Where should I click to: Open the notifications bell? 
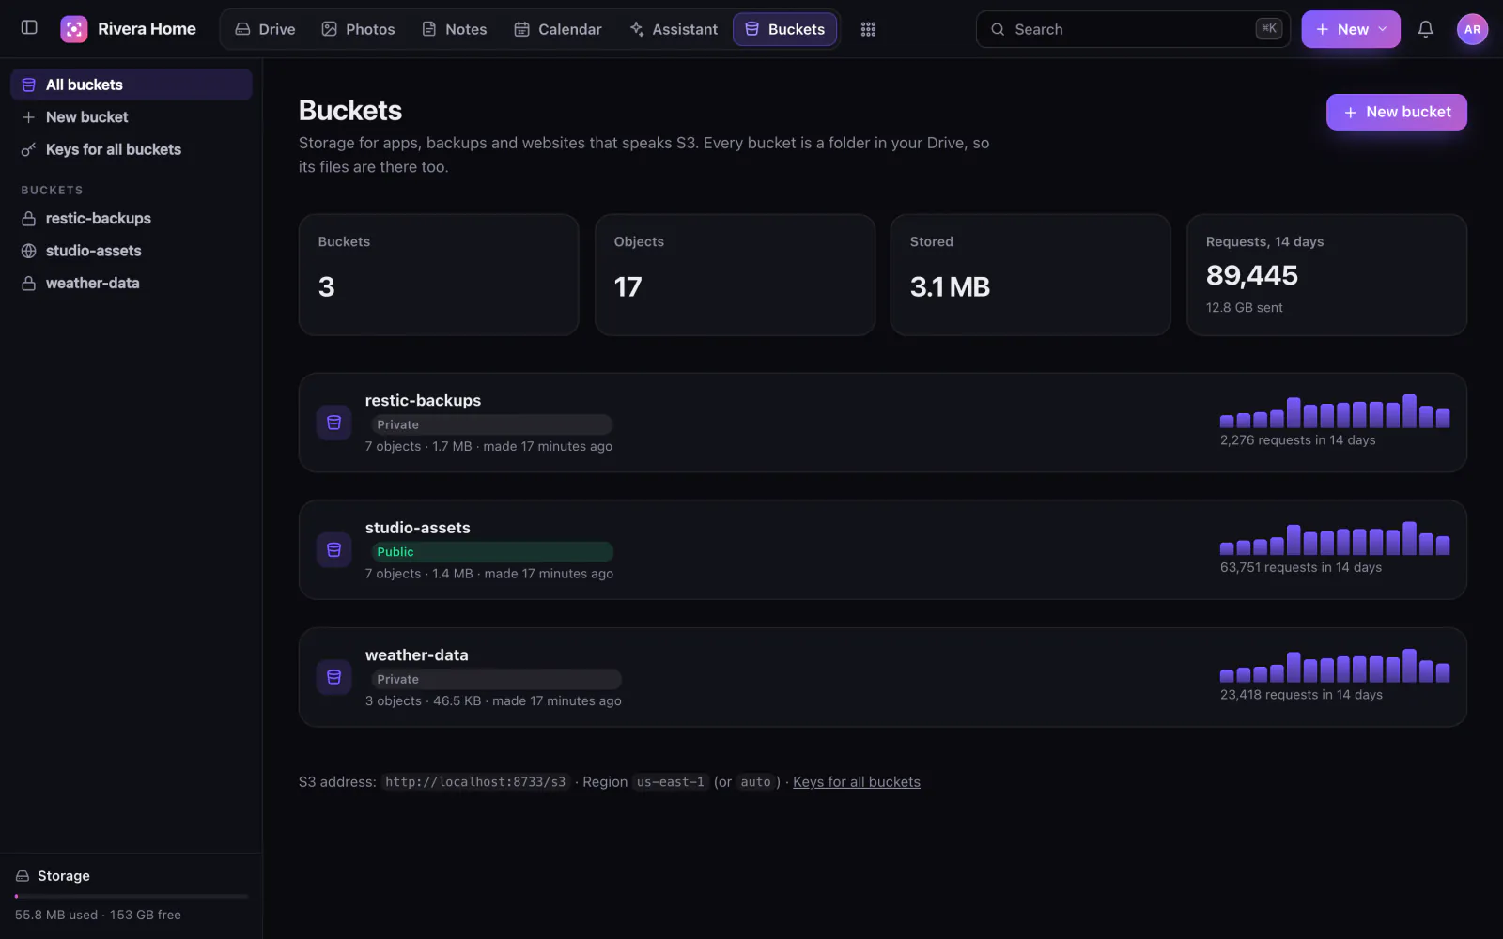[x=1425, y=29]
